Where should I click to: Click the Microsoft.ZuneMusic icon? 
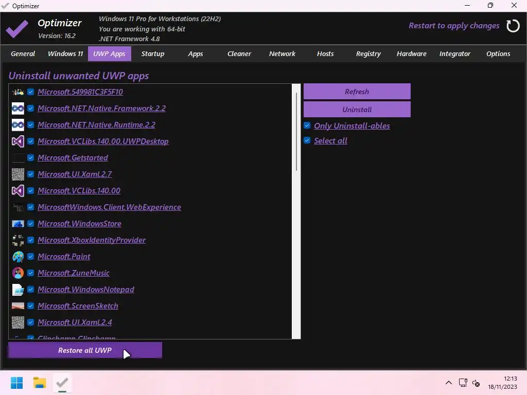(18, 273)
